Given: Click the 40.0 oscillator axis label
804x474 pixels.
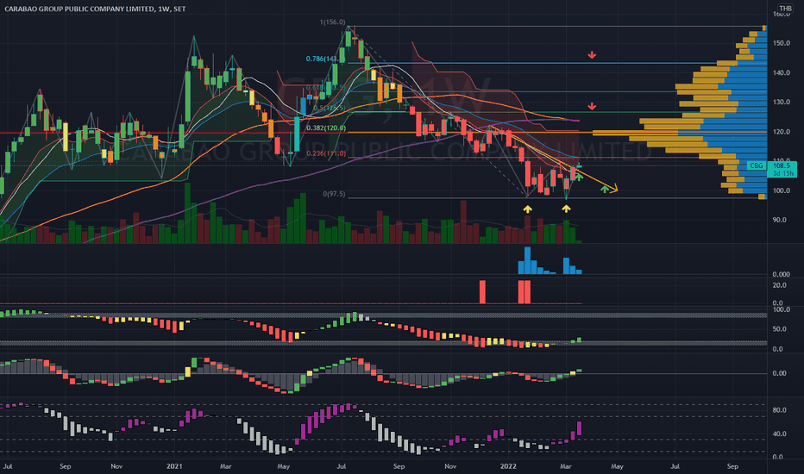Looking at the screenshot, I should [x=779, y=434].
